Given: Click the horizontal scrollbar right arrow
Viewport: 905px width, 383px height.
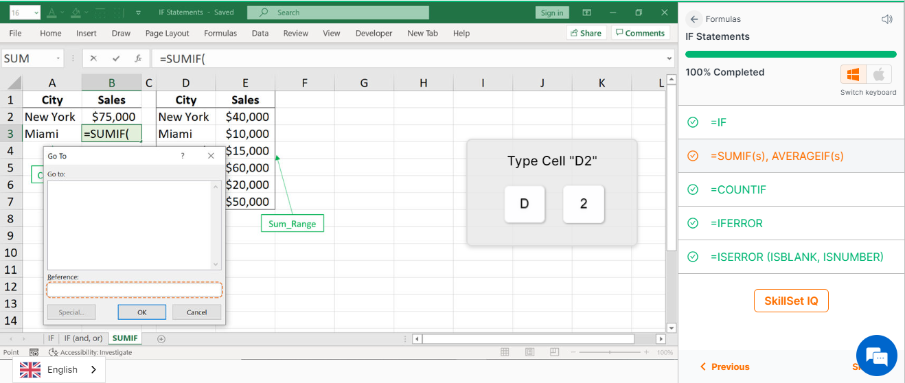Looking at the screenshot, I should click(661, 339).
